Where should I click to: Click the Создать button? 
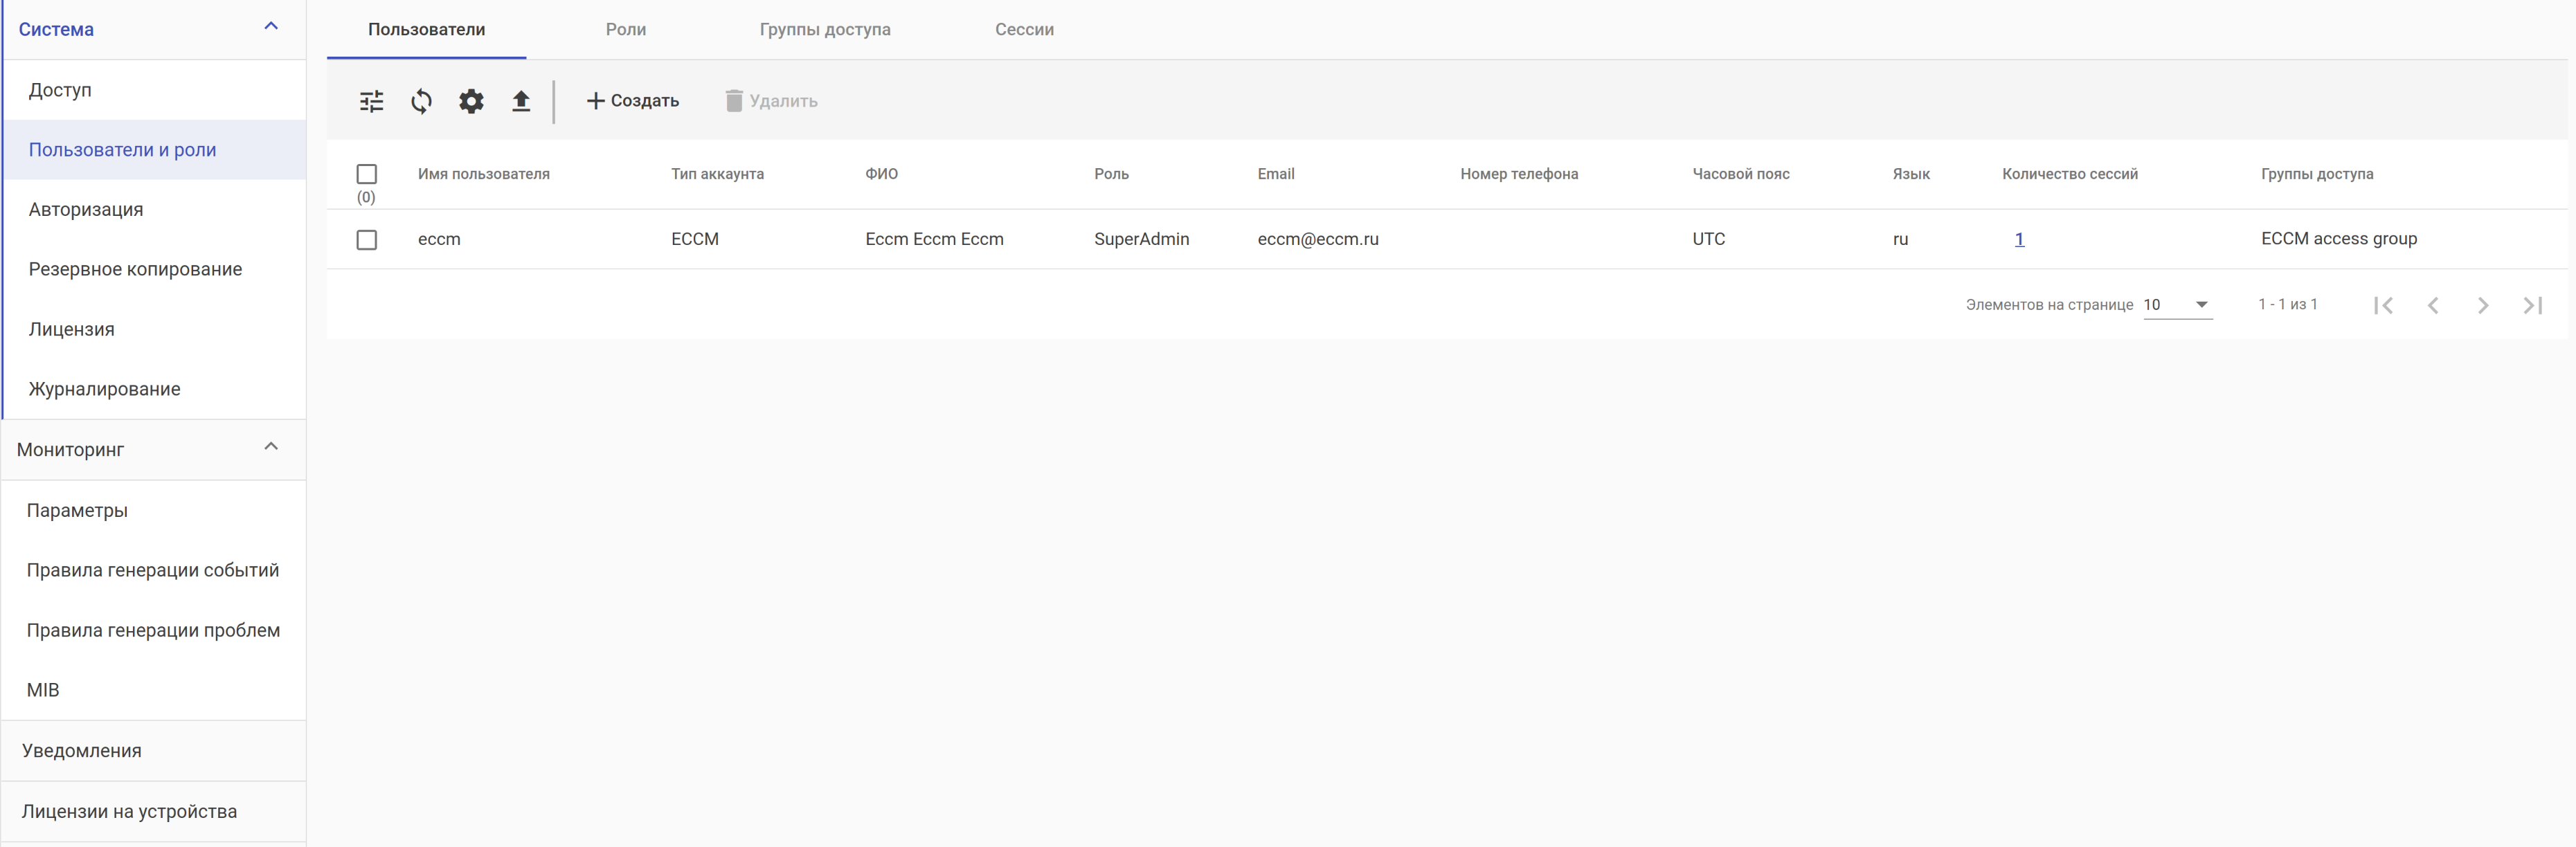632,101
